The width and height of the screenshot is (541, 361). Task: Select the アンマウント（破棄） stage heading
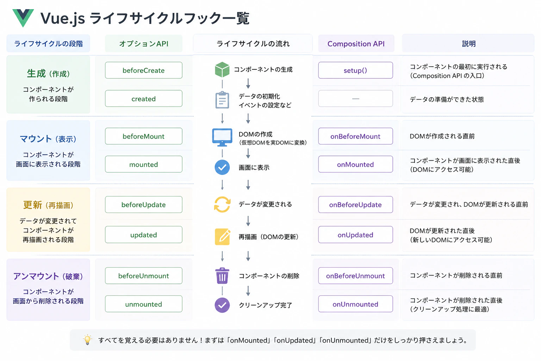click(48, 276)
